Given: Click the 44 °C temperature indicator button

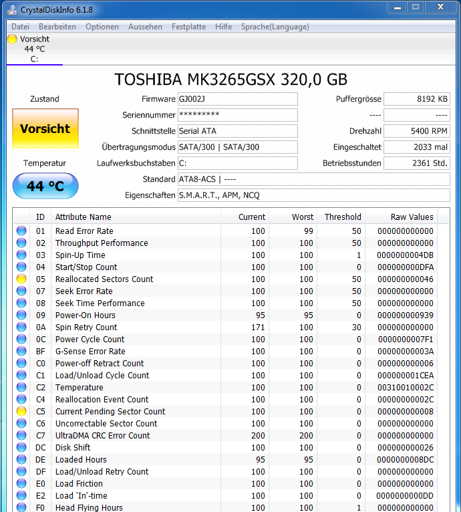Looking at the screenshot, I should click(x=45, y=186).
